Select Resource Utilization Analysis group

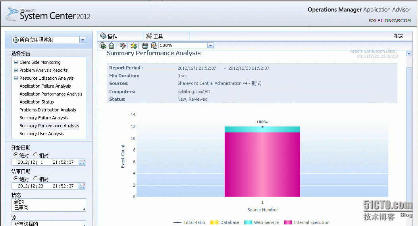click(46, 78)
